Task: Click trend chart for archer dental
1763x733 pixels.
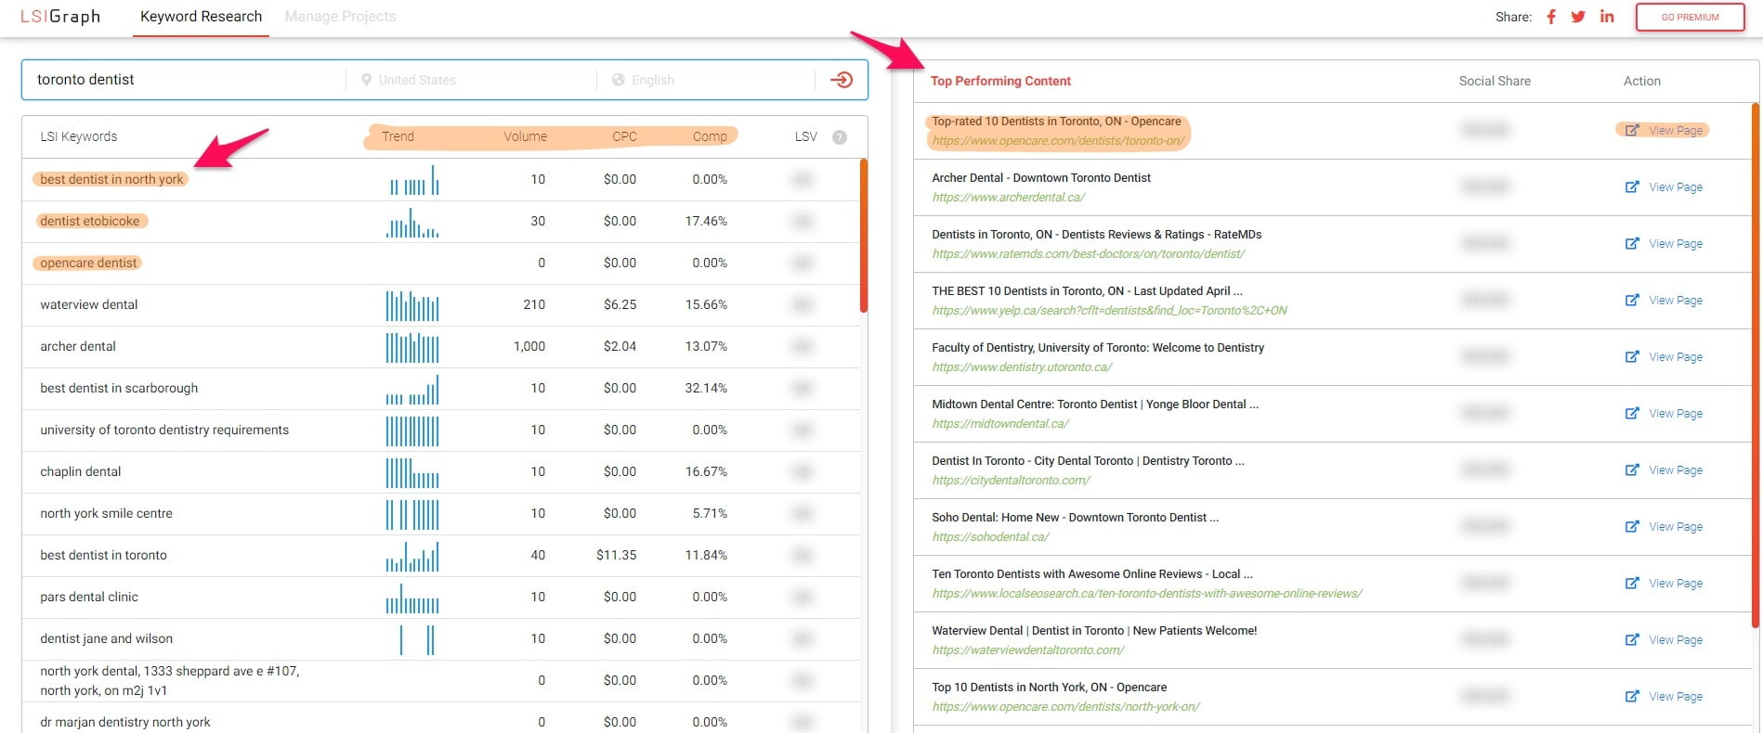Action: (412, 347)
